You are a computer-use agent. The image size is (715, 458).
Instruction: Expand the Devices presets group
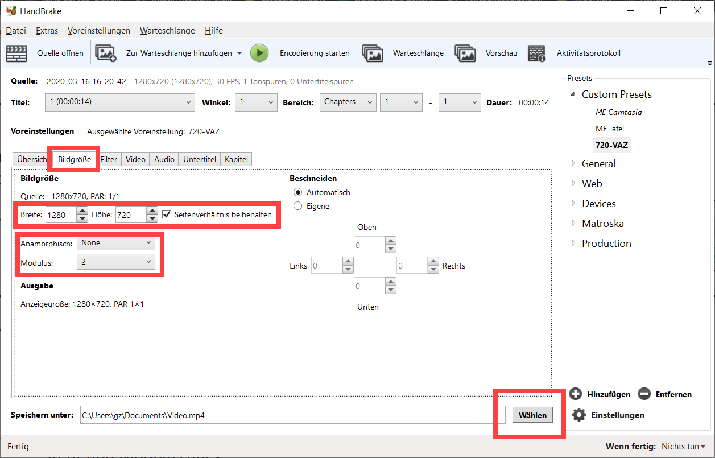point(573,204)
